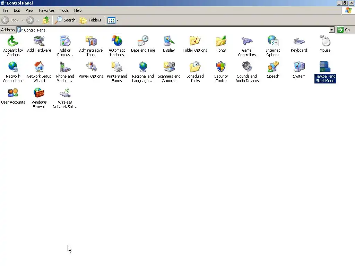The height and width of the screenshot is (266, 355).
Task: Restore down the Control Panel window
Action: (345, 3)
